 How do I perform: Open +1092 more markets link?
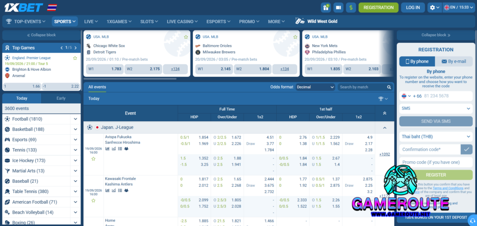(384, 154)
